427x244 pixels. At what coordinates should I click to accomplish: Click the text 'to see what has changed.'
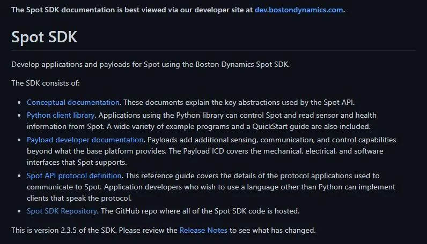pyautogui.click(x=273, y=230)
